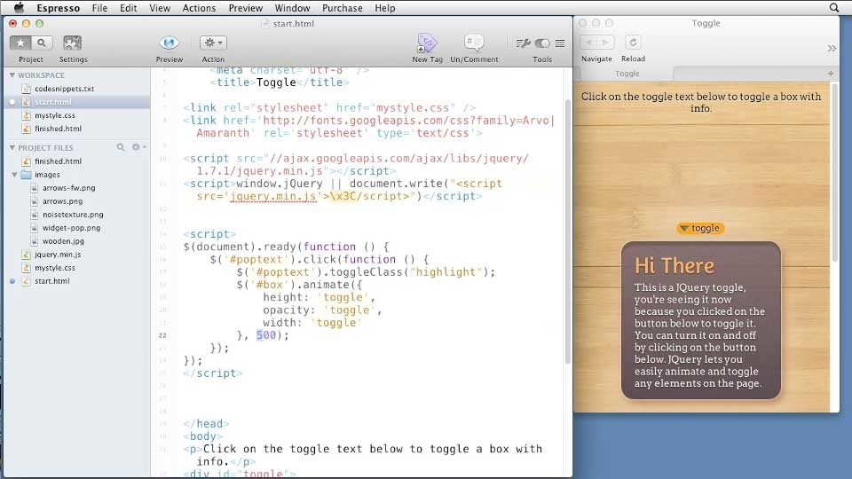This screenshot has height=479, width=852.
Task: Click the New Tag icon
Action: (427, 43)
